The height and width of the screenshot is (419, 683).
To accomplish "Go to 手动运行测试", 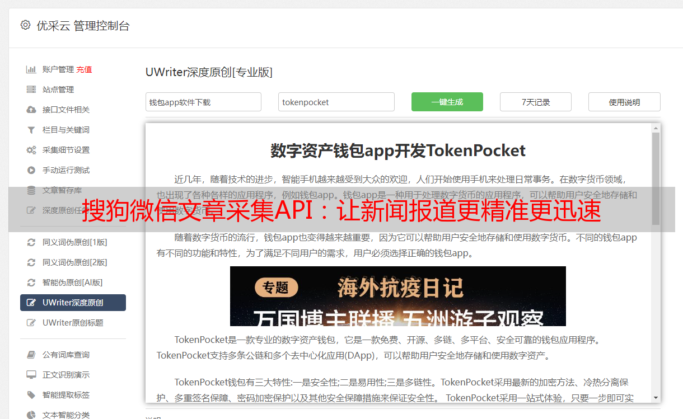I will click(x=66, y=170).
